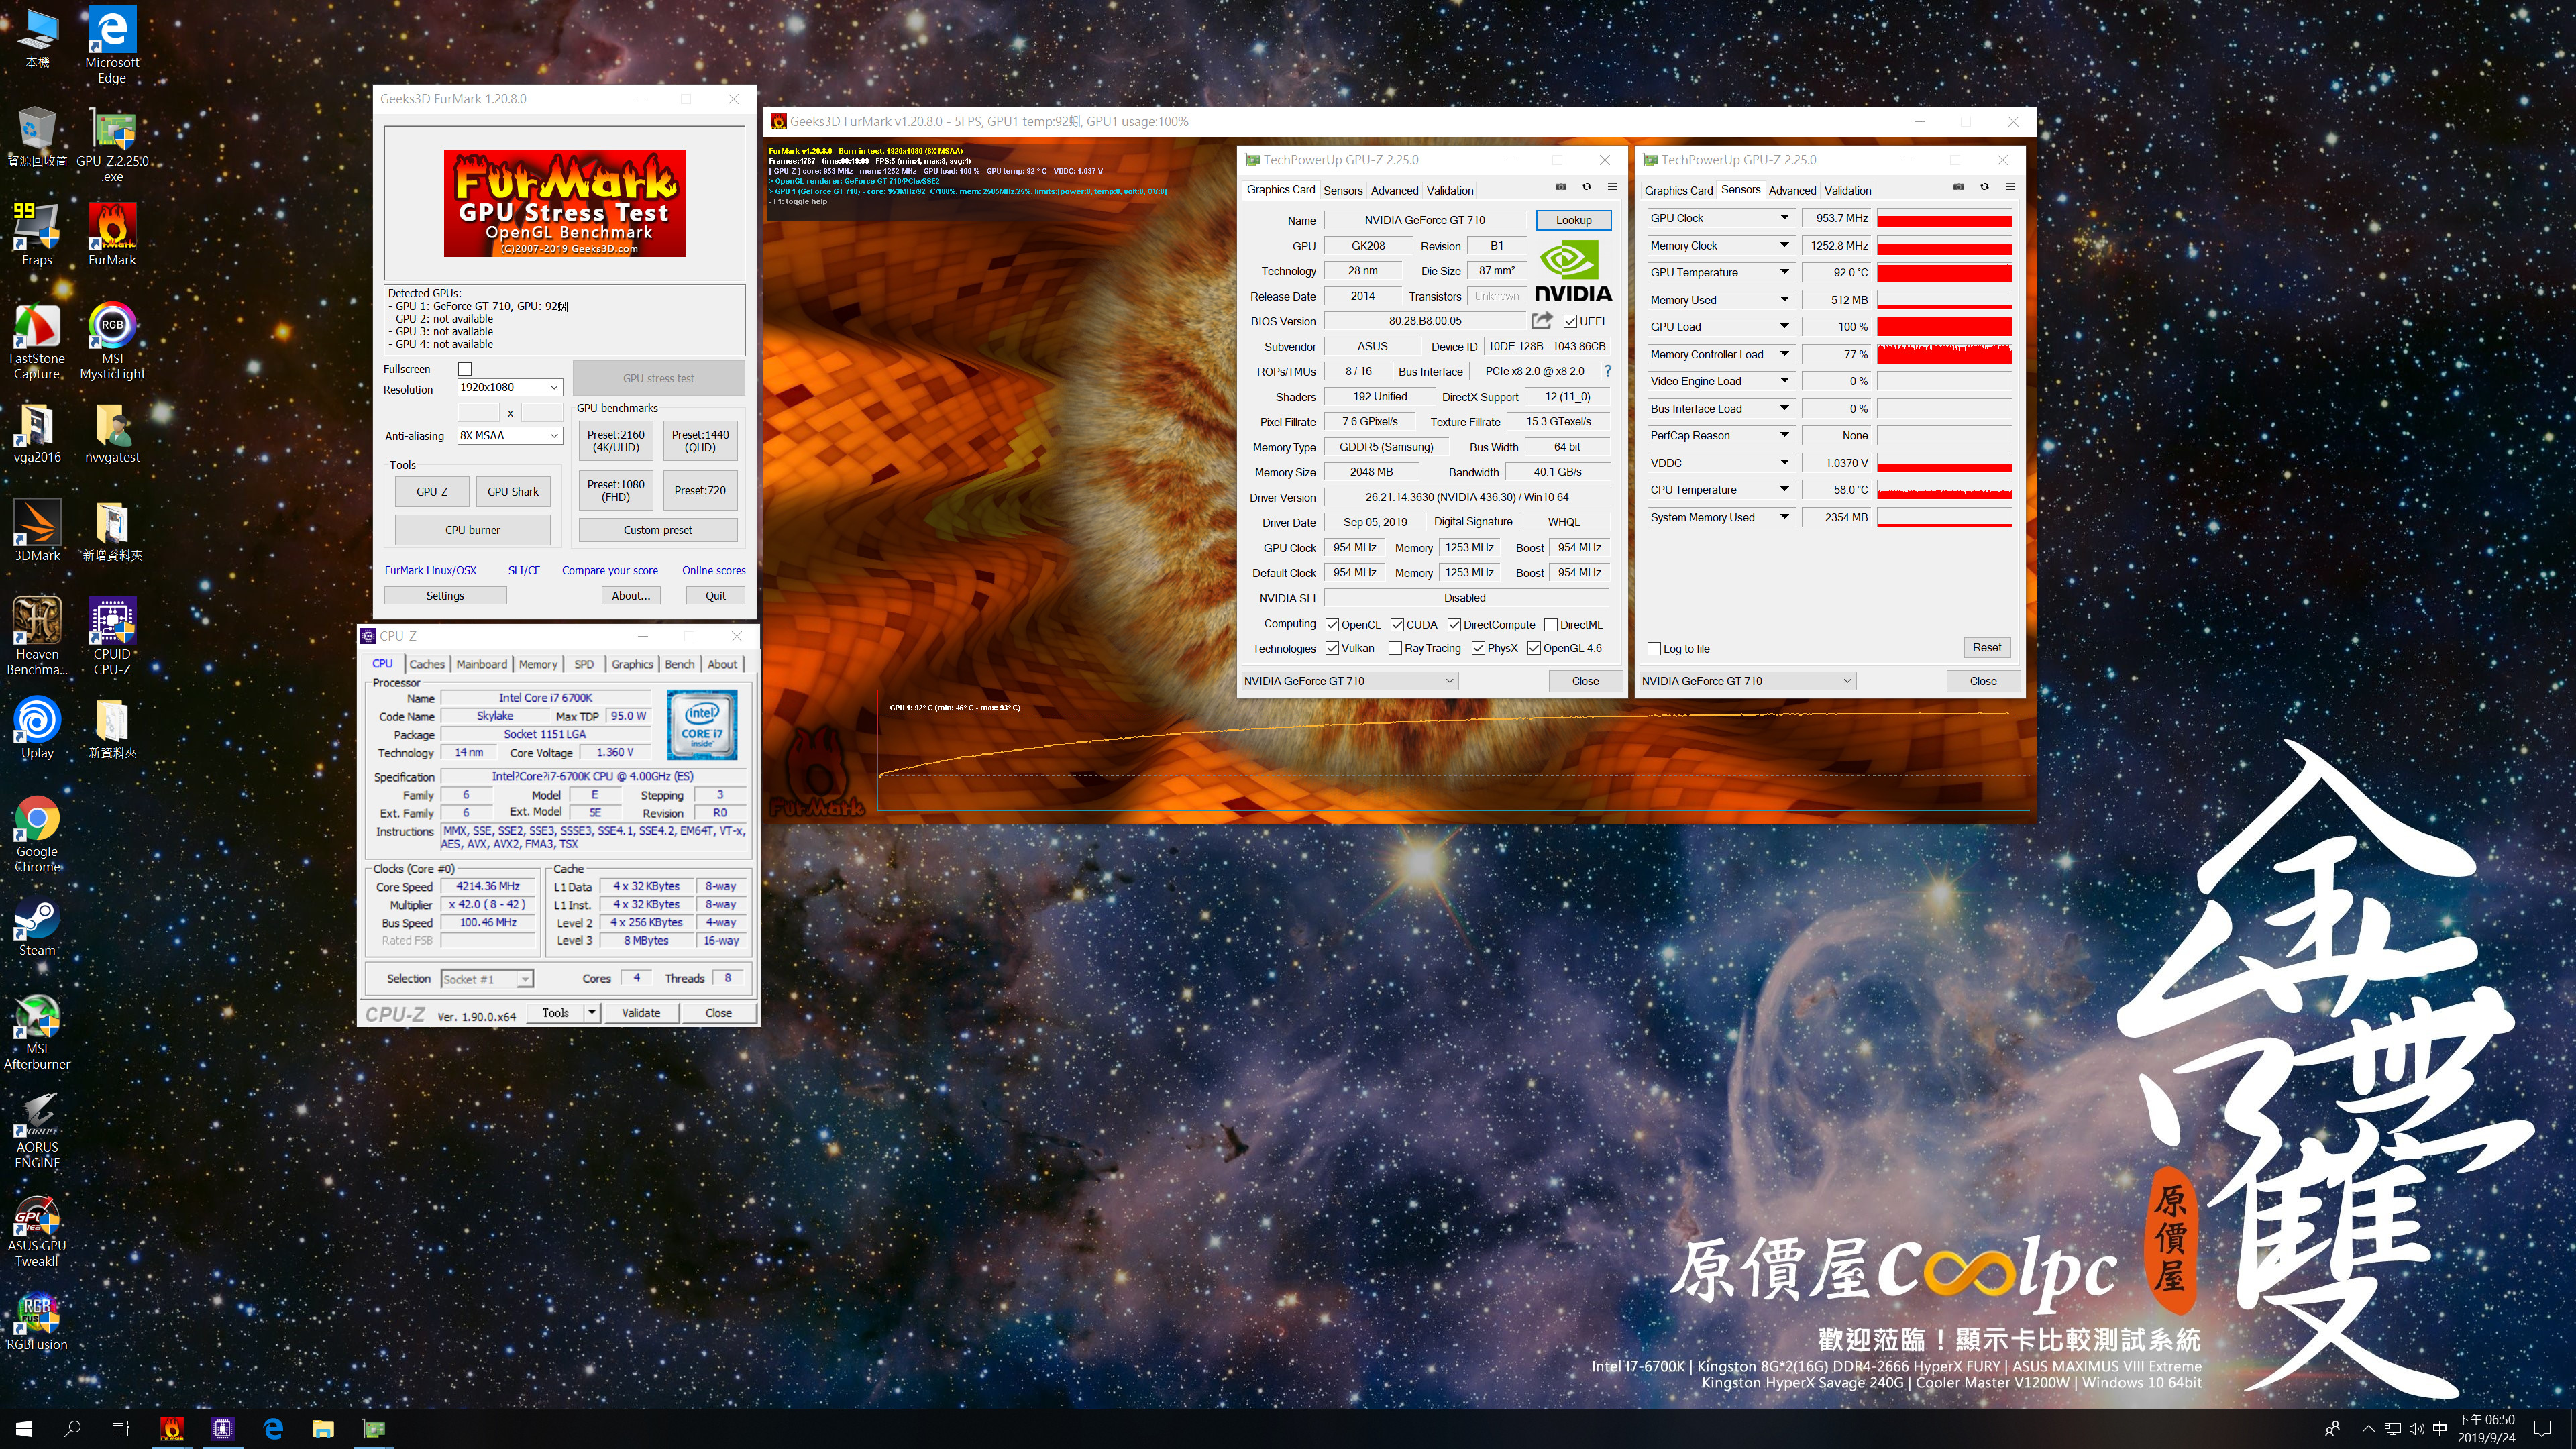The width and height of the screenshot is (2576, 1449).
Task: Toggle the CUDA checkbox in GPU-Z
Action: [x=1397, y=624]
